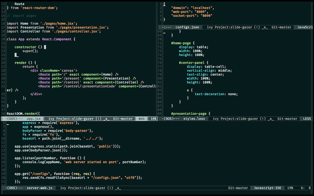Image resolution: width=314 pixels, height=196 pixels.
Task: Click 'component={Home}' in the Route
Action: (97, 74)
